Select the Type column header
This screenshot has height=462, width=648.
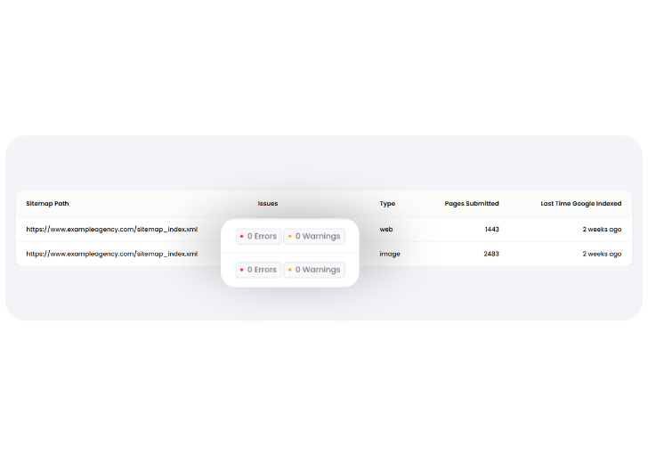pyautogui.click(x=387, y=204)
